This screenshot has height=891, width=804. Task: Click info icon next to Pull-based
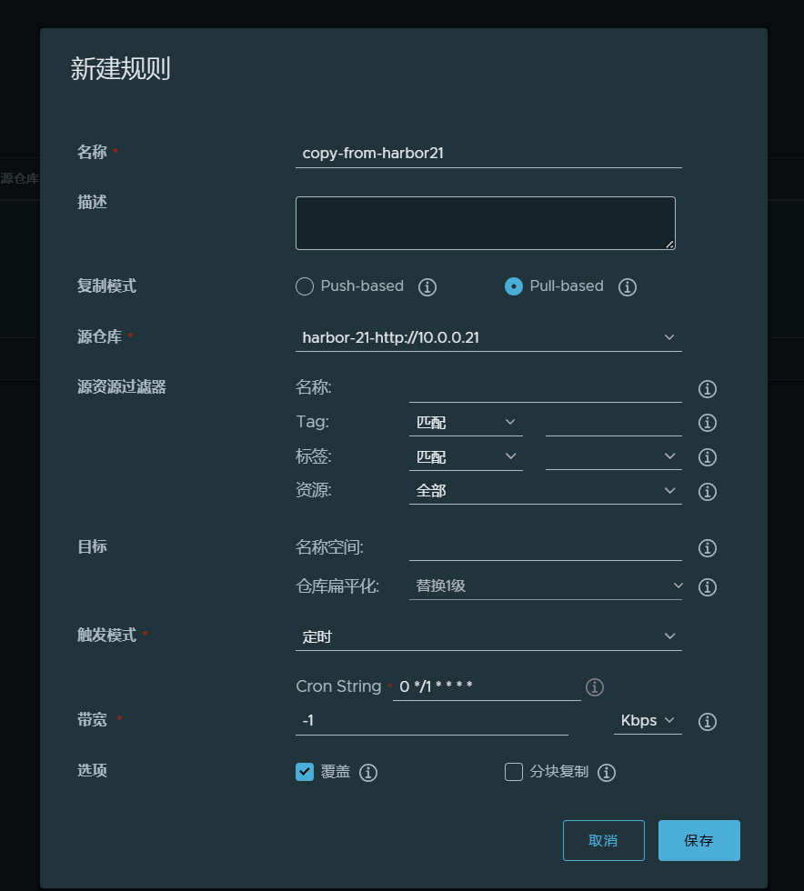pos(627,287)
